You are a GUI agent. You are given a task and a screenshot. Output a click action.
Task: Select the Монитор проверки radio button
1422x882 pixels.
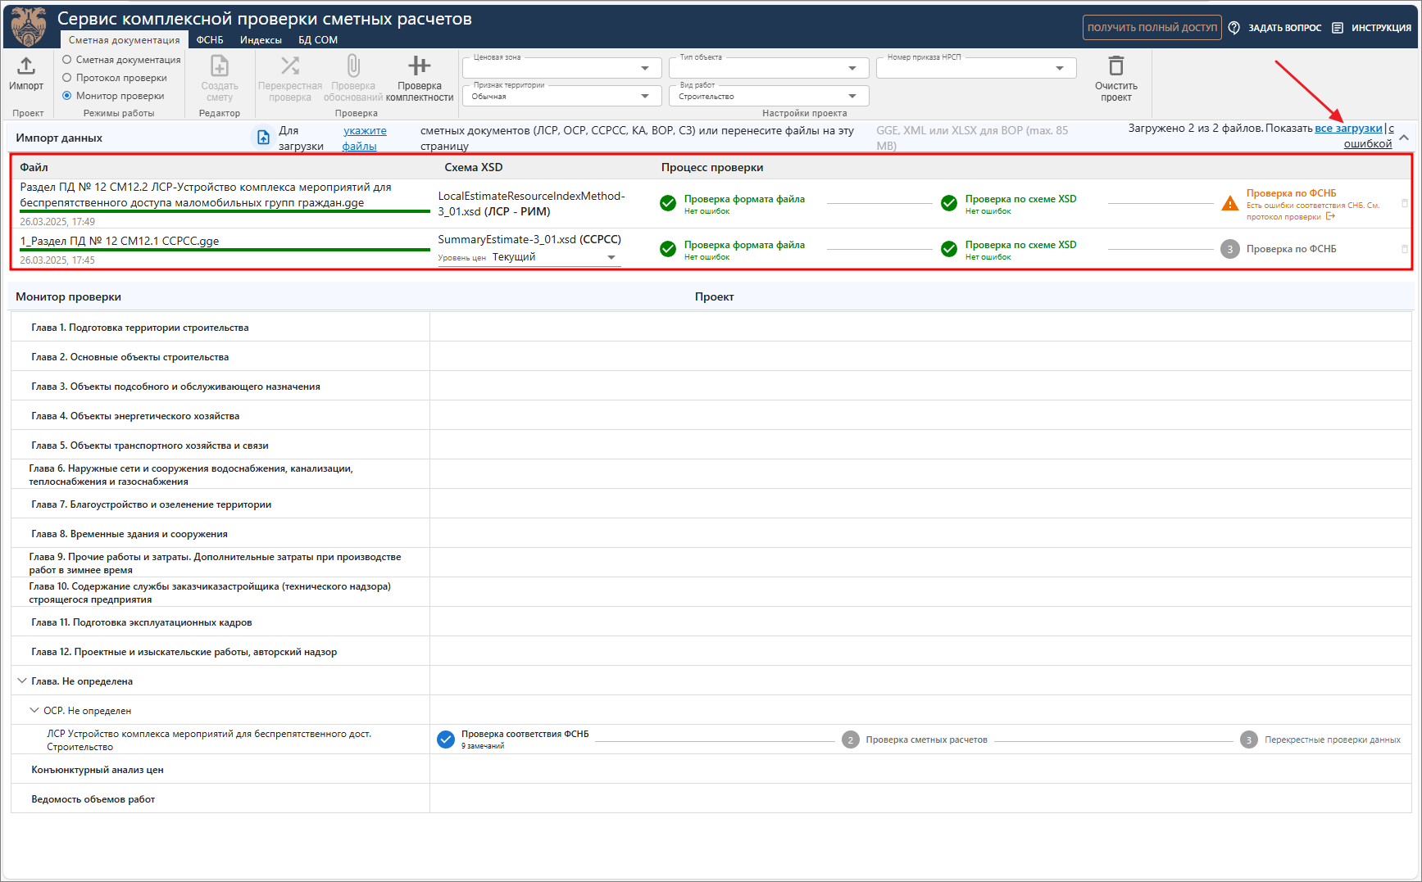pos(67,96)
